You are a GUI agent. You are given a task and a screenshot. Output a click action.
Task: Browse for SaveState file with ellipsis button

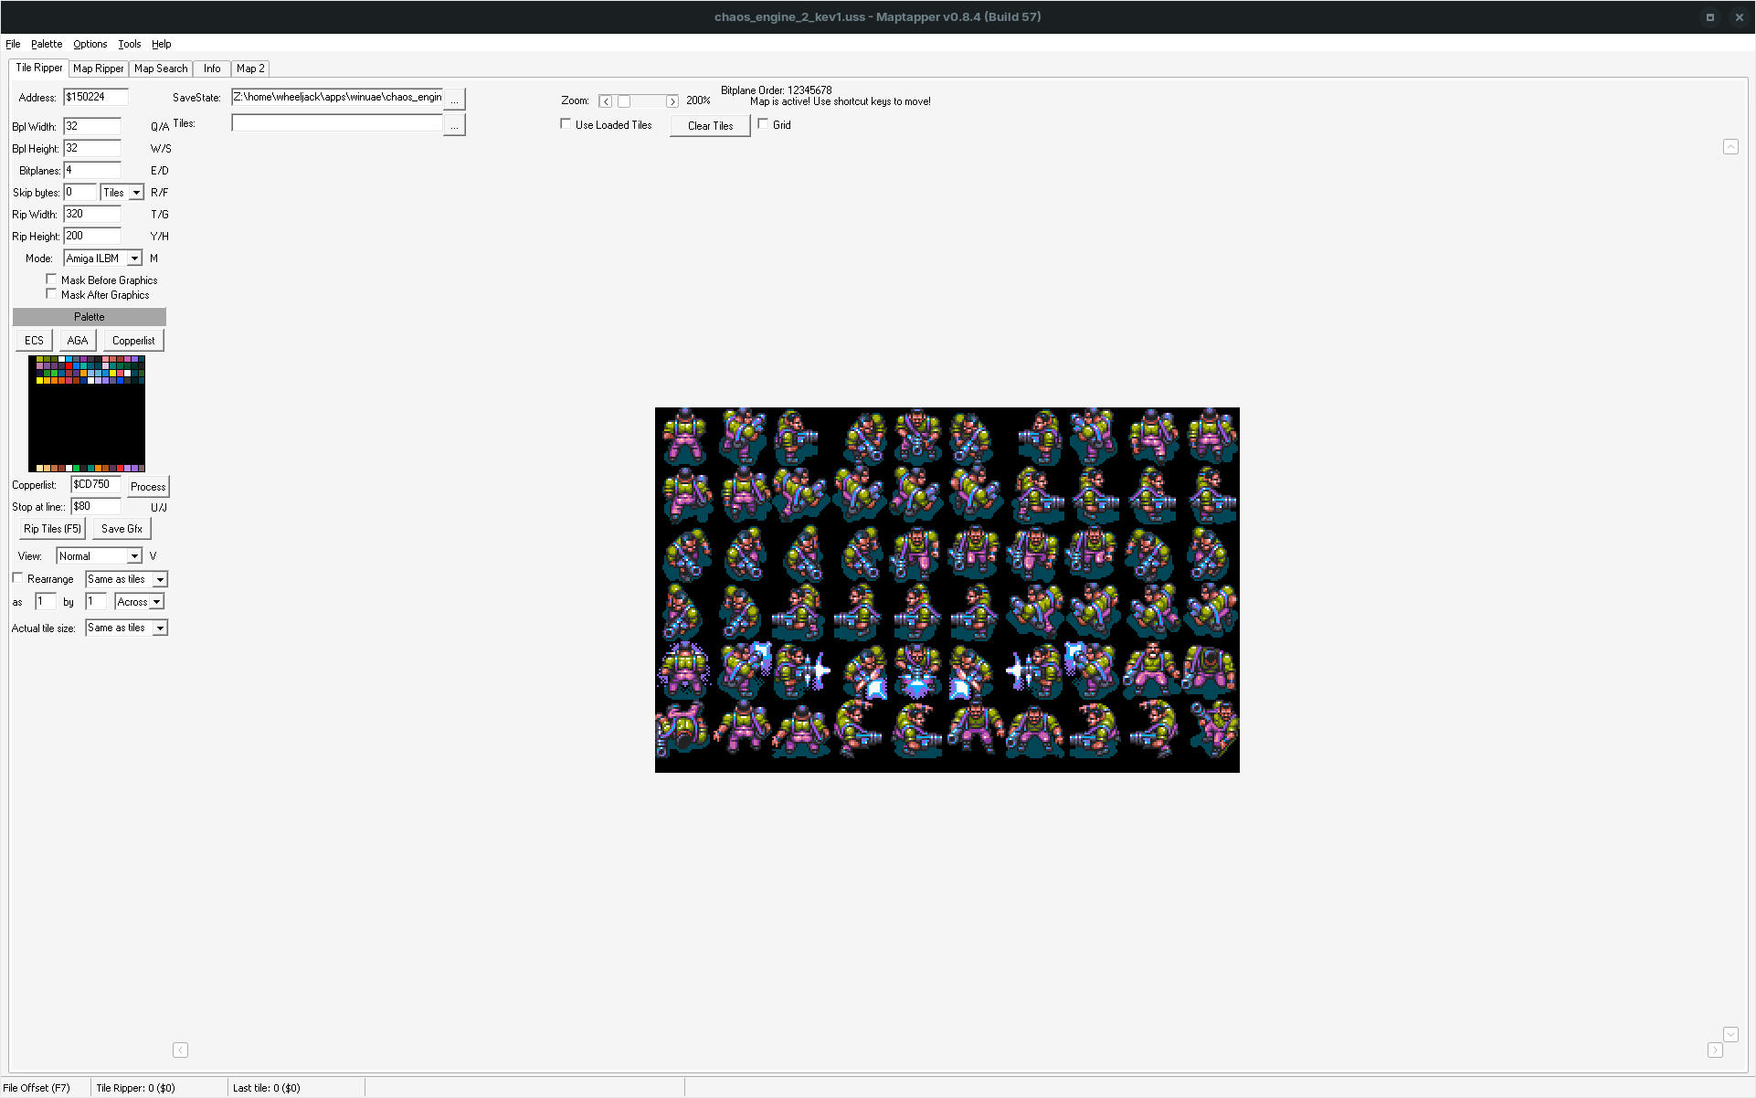454,99
